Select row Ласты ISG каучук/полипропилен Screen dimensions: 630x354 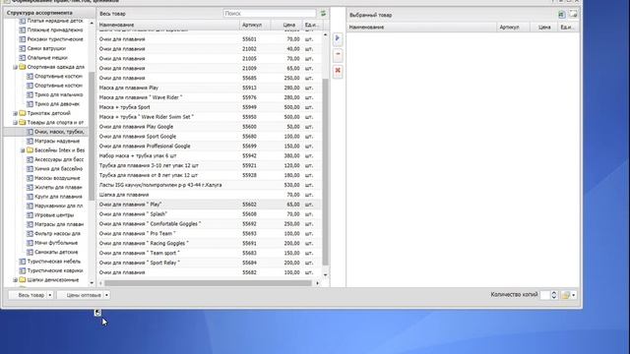[209, 185]
